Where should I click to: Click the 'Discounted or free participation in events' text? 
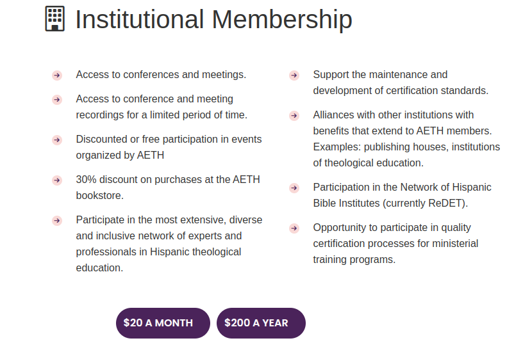pyautogui.click(x=169, y=147)
